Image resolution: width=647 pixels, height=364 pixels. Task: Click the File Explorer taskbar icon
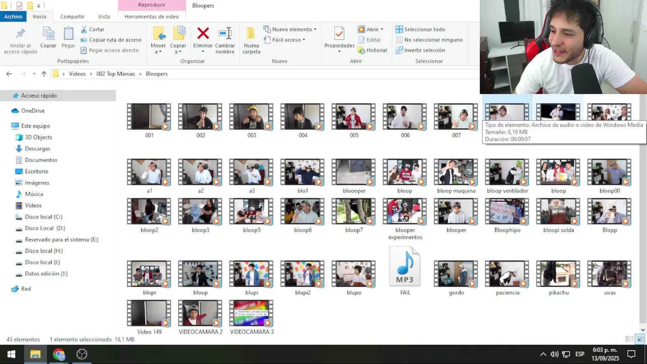tap(35, 354)
